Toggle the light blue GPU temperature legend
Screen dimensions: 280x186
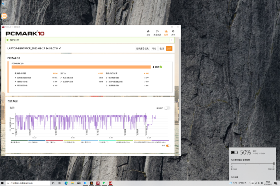pos(89,142)
